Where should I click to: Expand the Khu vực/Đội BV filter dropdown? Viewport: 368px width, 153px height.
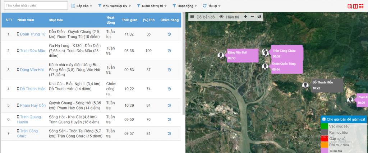coord(114,6)
